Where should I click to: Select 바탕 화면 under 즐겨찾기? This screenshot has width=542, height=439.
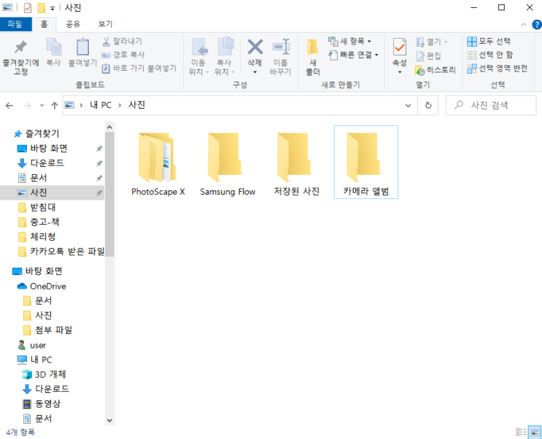tap(42, 149)
